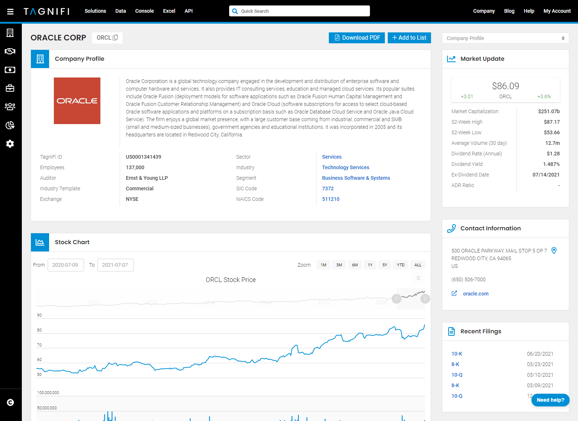This screenshot has width=578, height=421.
Task: Open the 8-K filing from 03/09/2021
Action: point(455,385)
